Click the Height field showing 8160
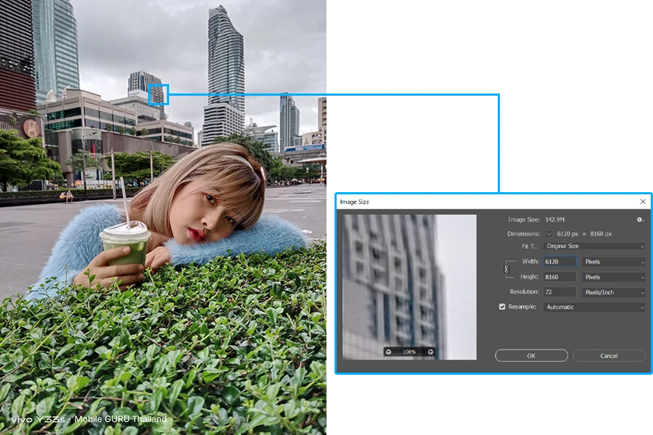653x435 pixels. tap(559, 277)
